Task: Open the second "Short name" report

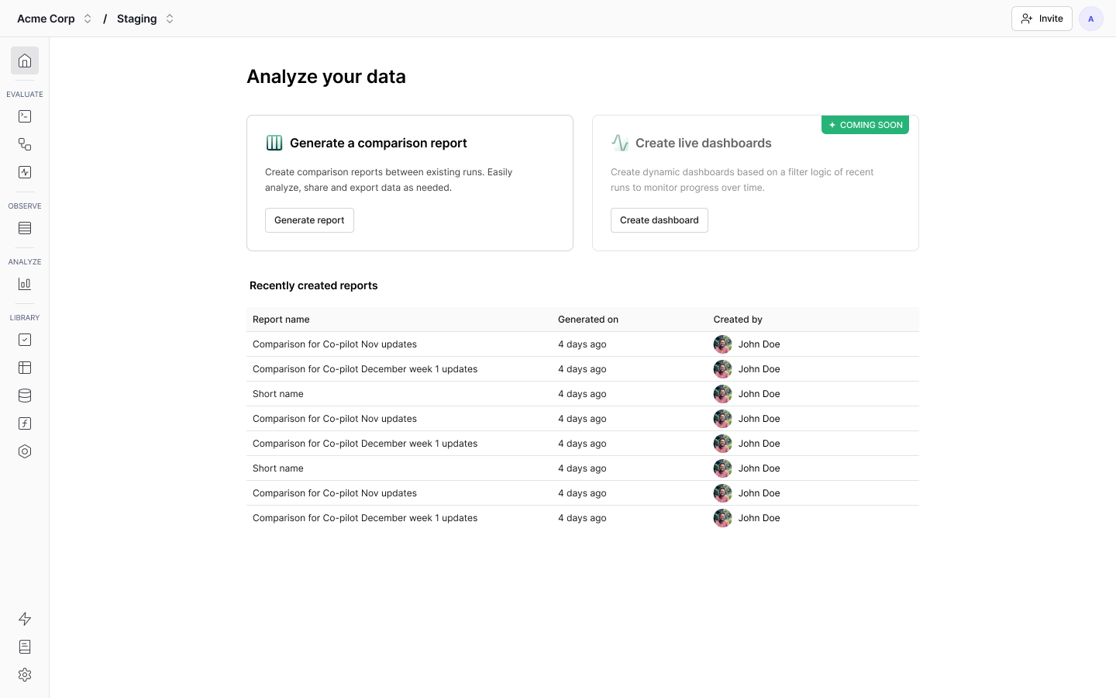Action: click(x=278, y=468)
